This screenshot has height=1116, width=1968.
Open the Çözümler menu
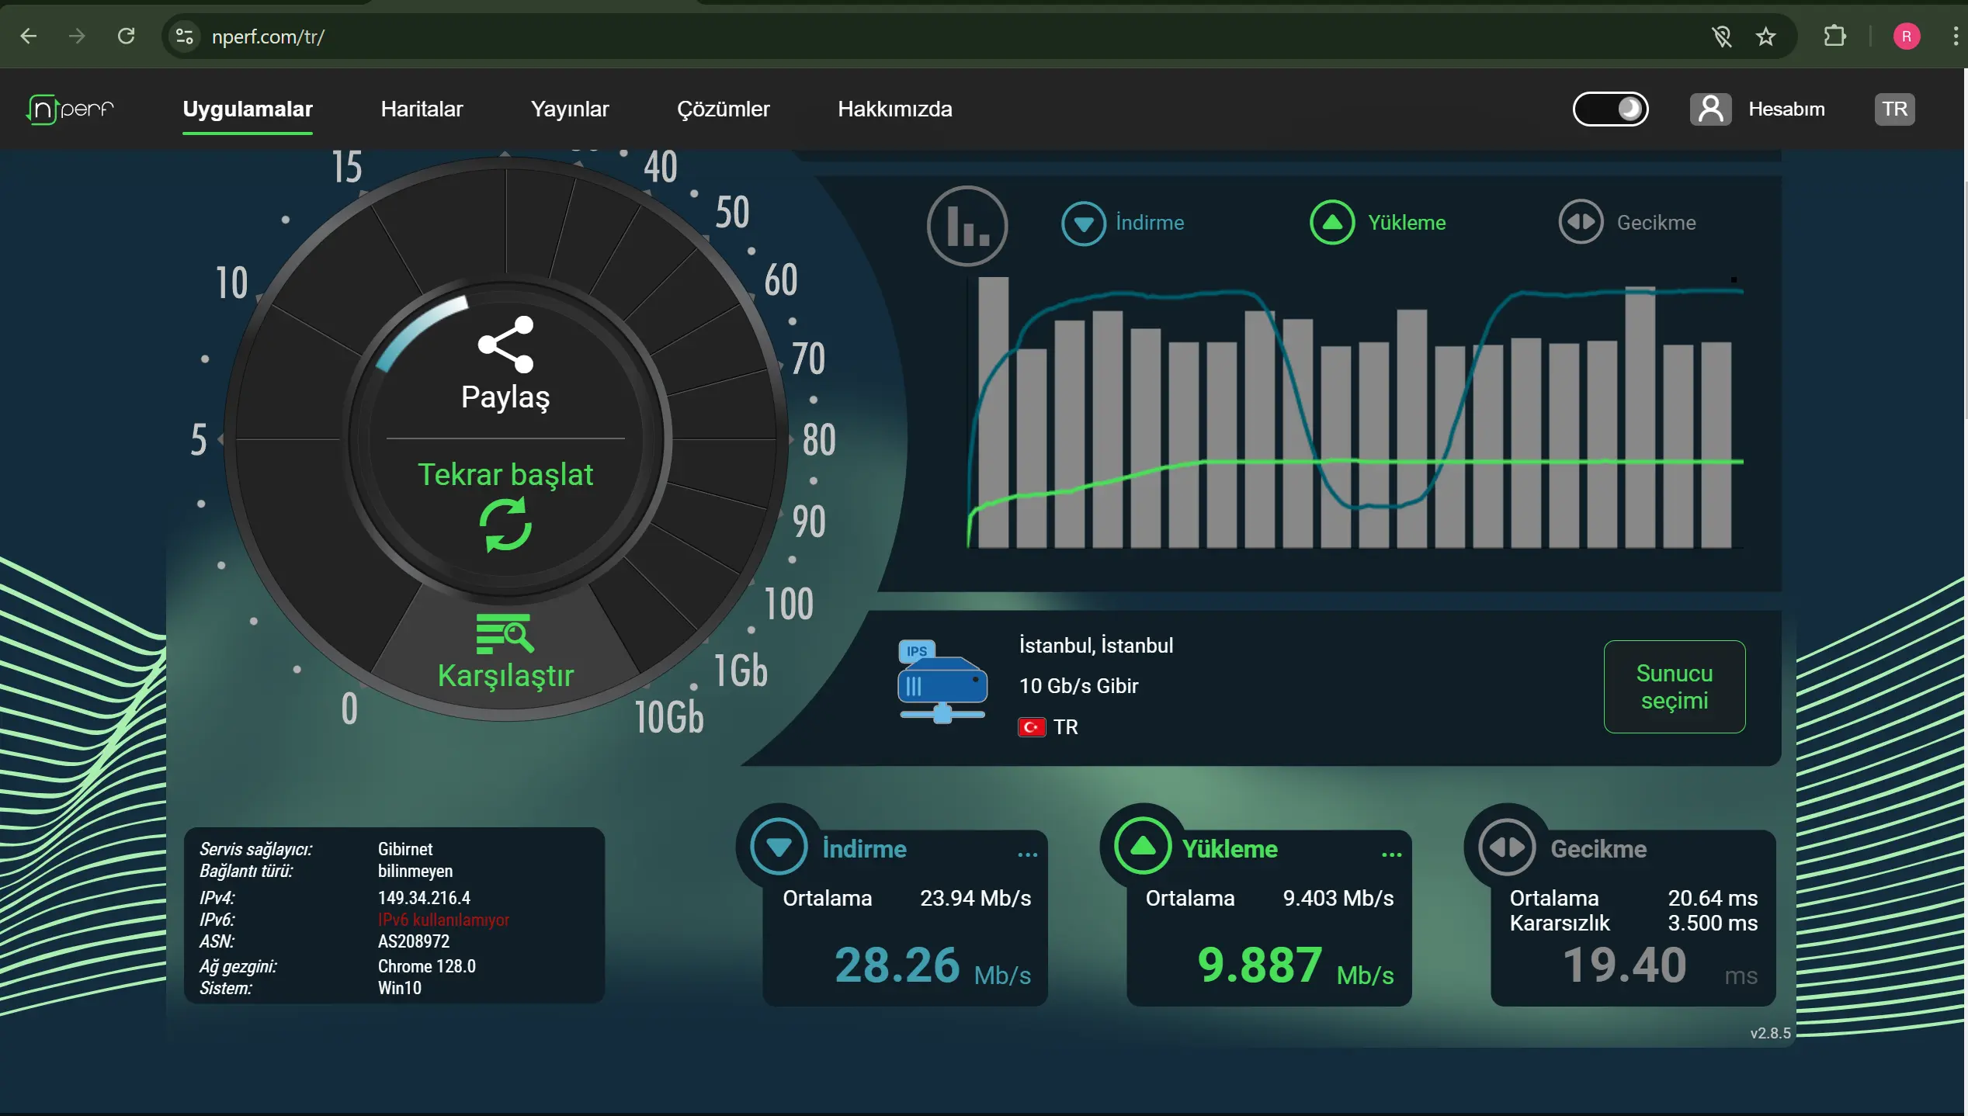pyautogui.click(x=723, y=109)
